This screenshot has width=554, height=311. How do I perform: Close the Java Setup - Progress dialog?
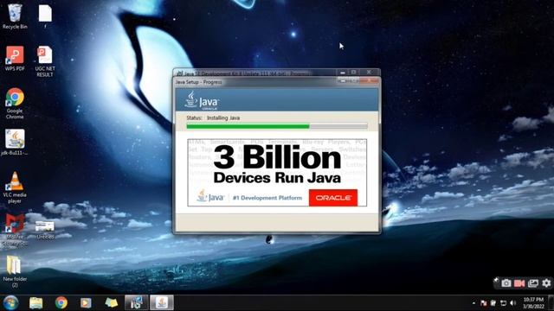point(369,80)
